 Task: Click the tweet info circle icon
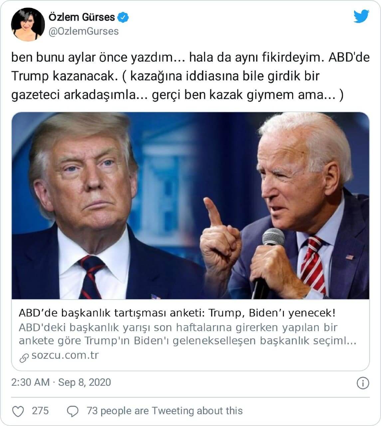click(x=363, y=383)
